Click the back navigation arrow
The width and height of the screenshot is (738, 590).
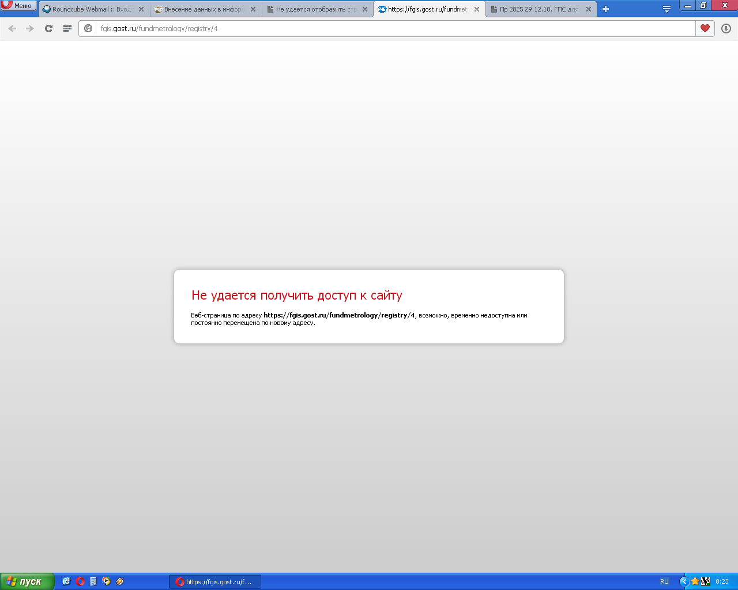click(12, 28)
